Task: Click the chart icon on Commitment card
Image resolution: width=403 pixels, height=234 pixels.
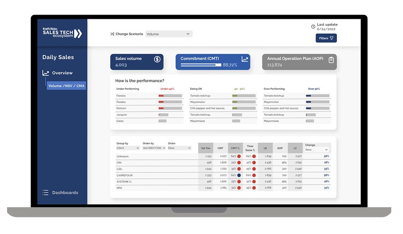Action: coord(245,59)
